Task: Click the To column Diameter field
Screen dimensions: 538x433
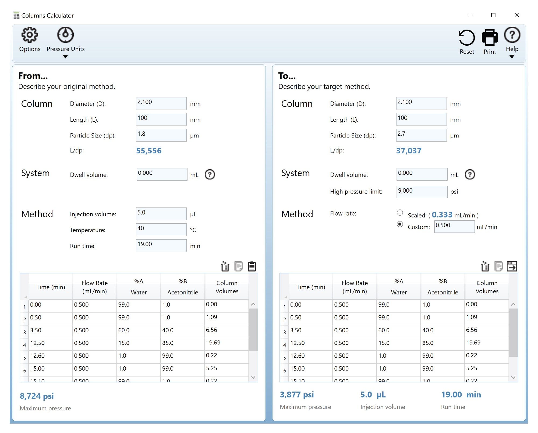Action: [421, 103]
